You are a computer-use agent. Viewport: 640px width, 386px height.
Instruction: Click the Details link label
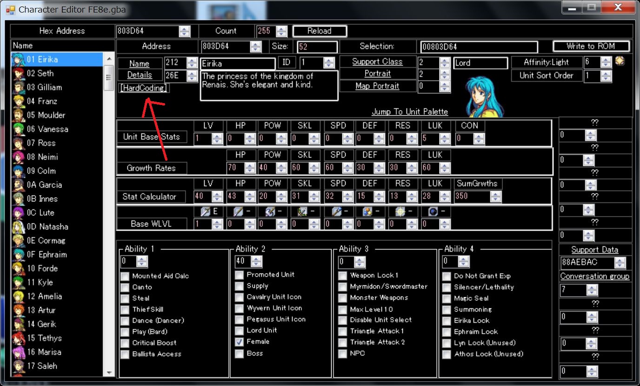click(x=140, y=75)
